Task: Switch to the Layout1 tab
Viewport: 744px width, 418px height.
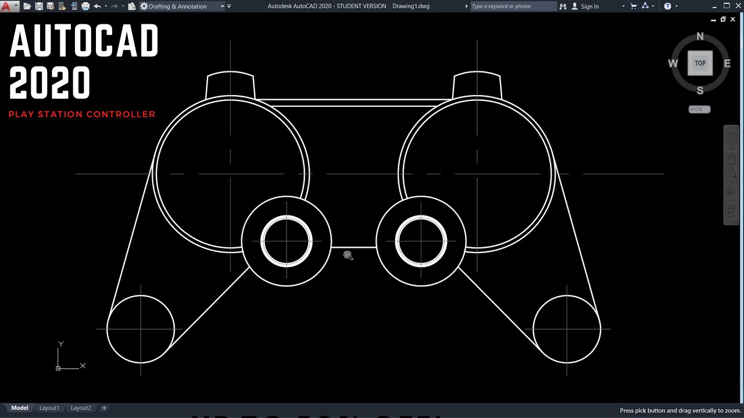Action: pyautogui.click(x=49, y=408)
